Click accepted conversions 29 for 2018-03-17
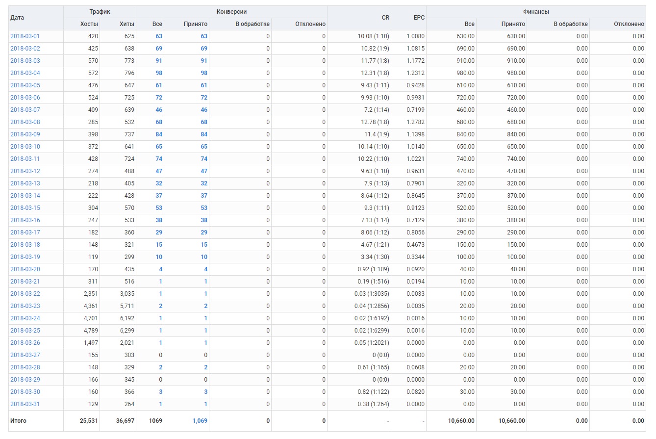The width and height of the screenshot is (656, 439). point(204,232)
